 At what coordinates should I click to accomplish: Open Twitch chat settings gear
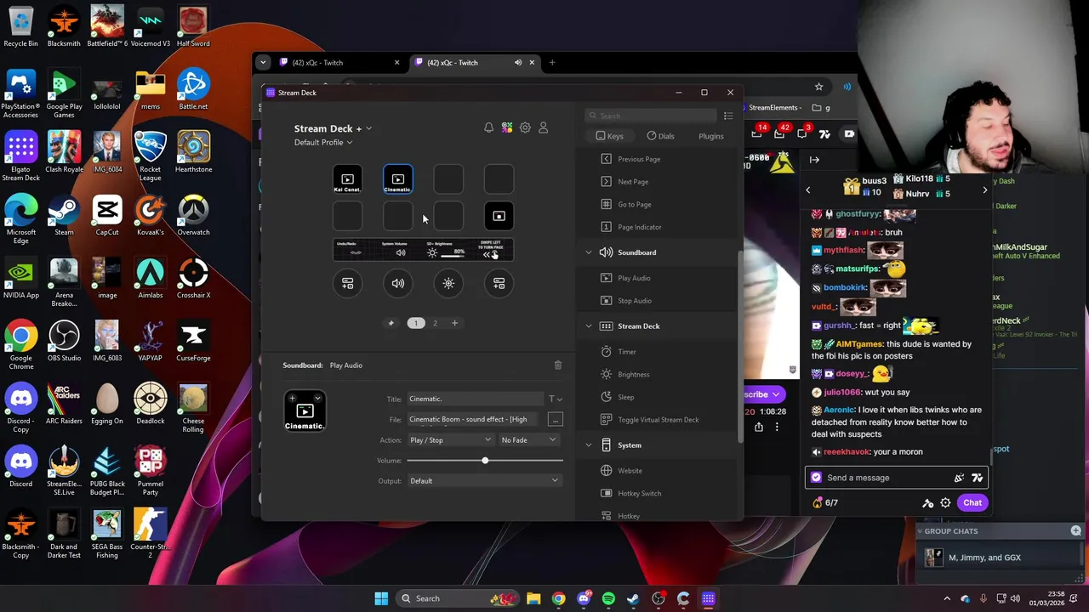(x=945, y=502)
